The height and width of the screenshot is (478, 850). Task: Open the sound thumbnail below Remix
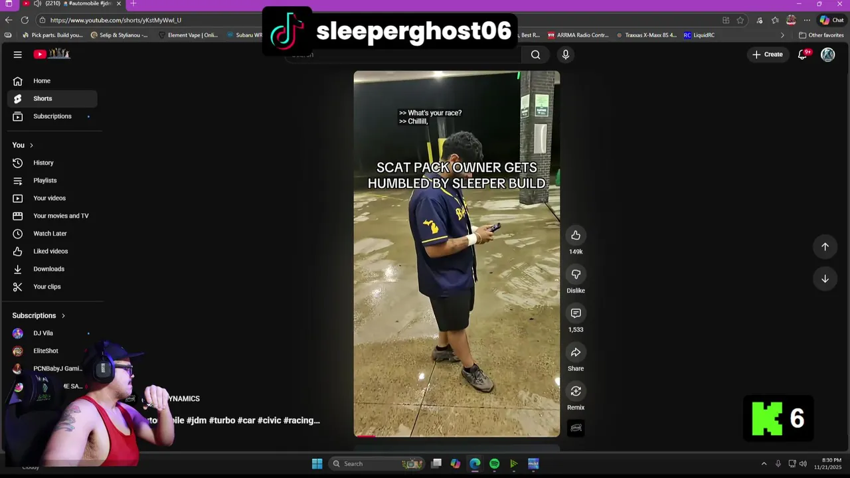tap(576, 428)
